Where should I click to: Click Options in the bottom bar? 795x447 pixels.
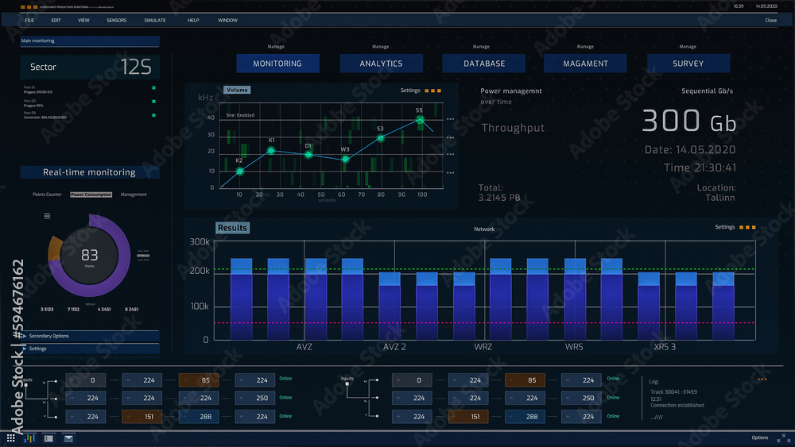click(759, 438)
